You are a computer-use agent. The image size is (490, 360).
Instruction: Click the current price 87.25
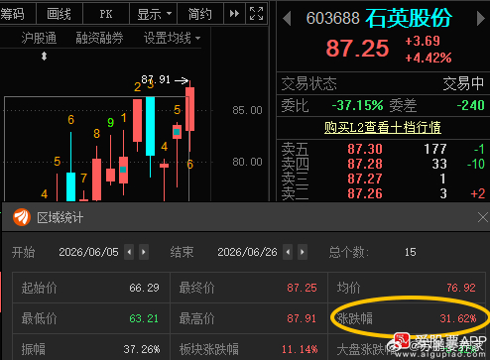[x=357, y=49]
